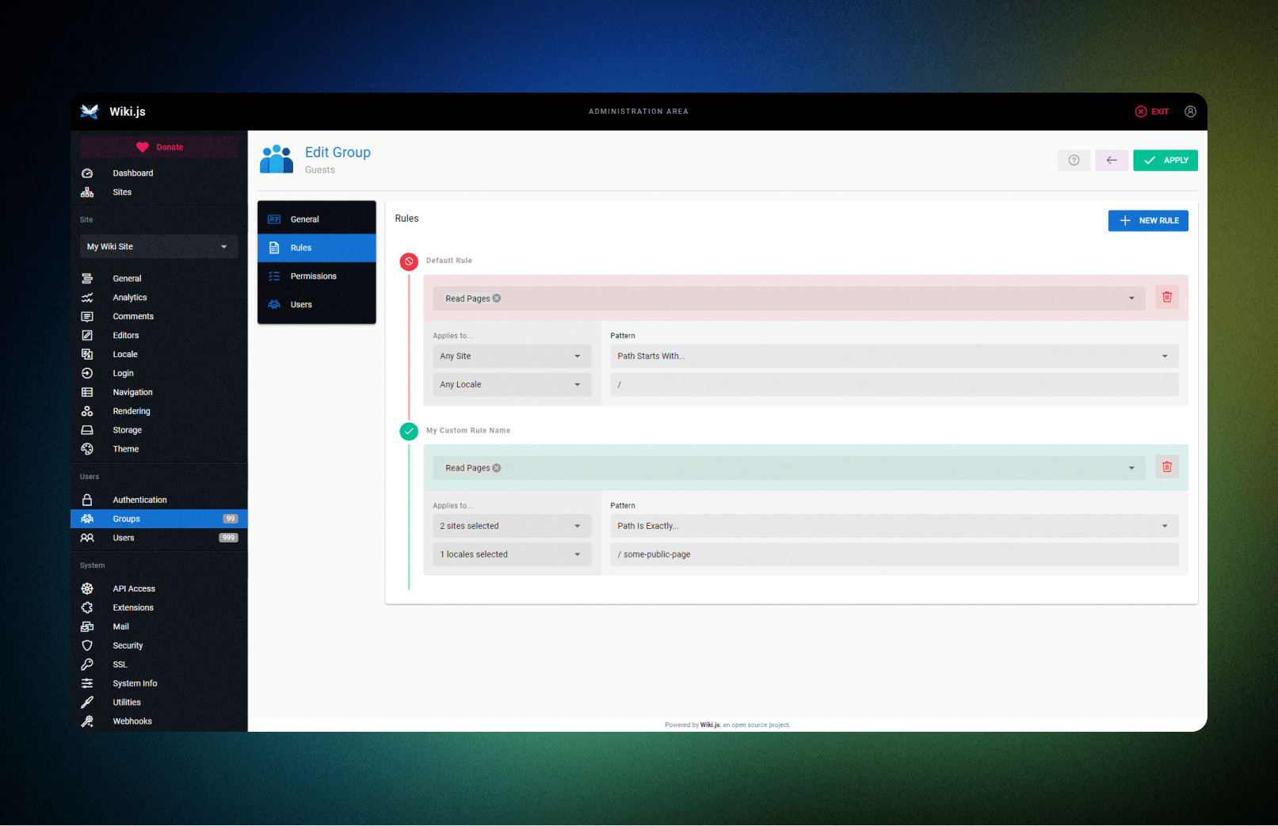Toggle the Default Rule deny indicator

409,261
